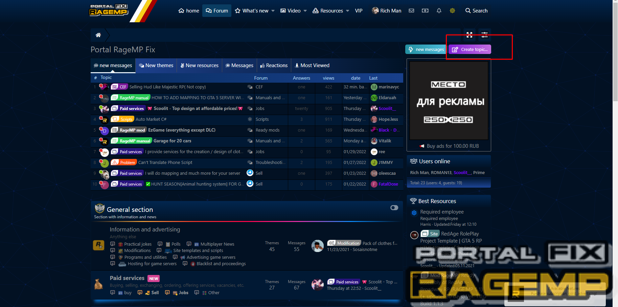Screen dimensions: 618x307
Task: Toggle full-width expand icon
Action: [x=469, y=35]
